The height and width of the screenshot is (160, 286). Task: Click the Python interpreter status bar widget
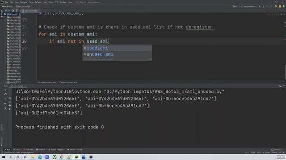pyautogui.click(x=276, y=153)
